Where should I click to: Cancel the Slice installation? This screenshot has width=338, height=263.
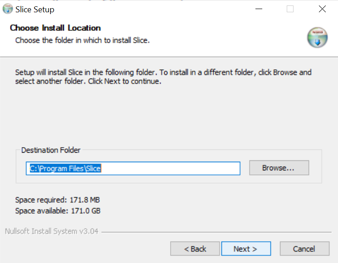pyautogui.click(x=304, y=249)
